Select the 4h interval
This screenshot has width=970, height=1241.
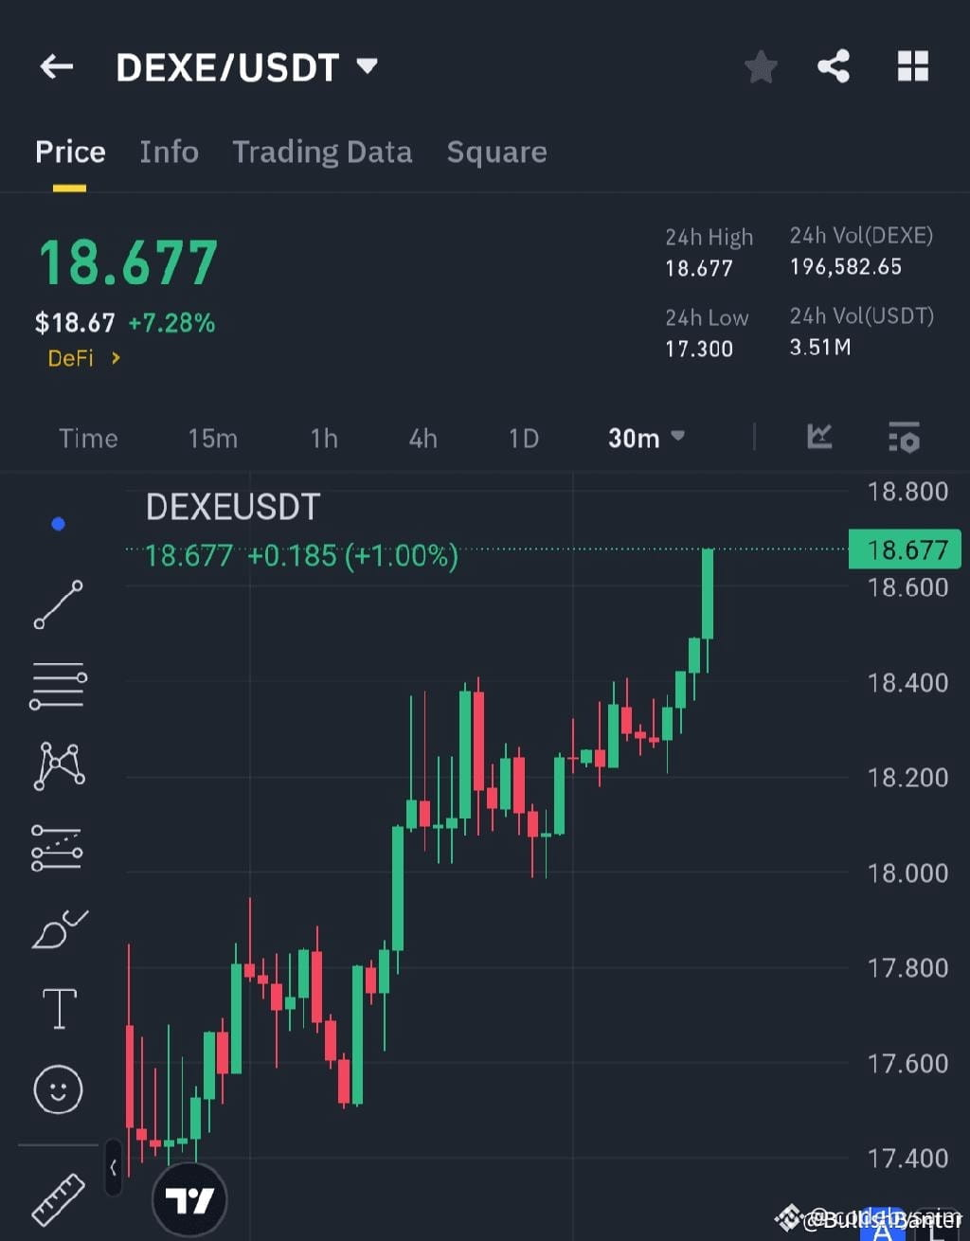pos(422,439)
